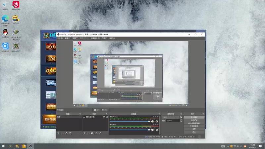Move scene down with arrow icon
The height and width of the screenshot is (149, 265).
coord(70,133)
